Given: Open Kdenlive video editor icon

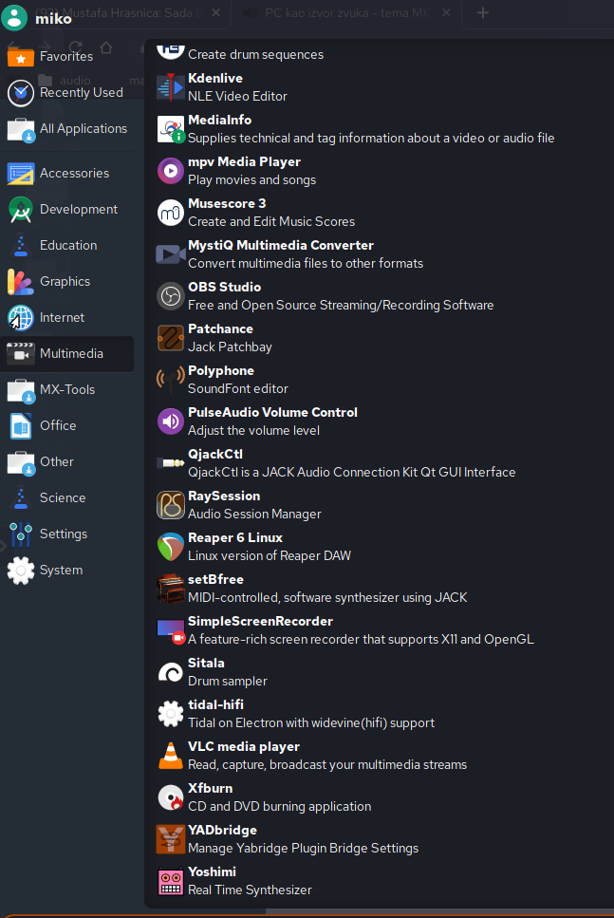Looking at the screenshot, I should click(170, 87).
